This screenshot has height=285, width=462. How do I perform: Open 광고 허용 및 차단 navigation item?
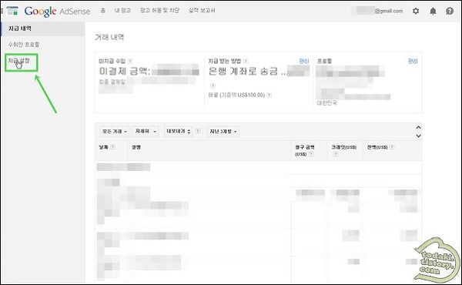tap(159, 11)
